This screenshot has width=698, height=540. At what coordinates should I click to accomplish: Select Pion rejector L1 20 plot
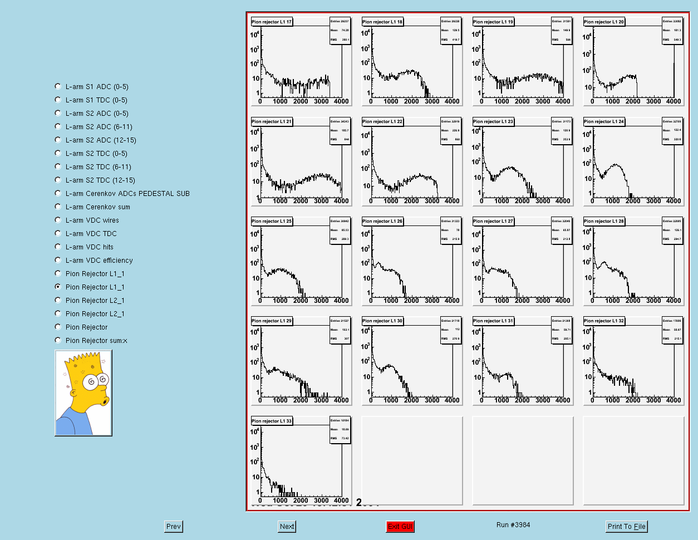(x=633, y=61)
